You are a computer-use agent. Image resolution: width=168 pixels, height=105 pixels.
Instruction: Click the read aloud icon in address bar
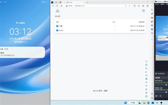[x=125, y=6]
